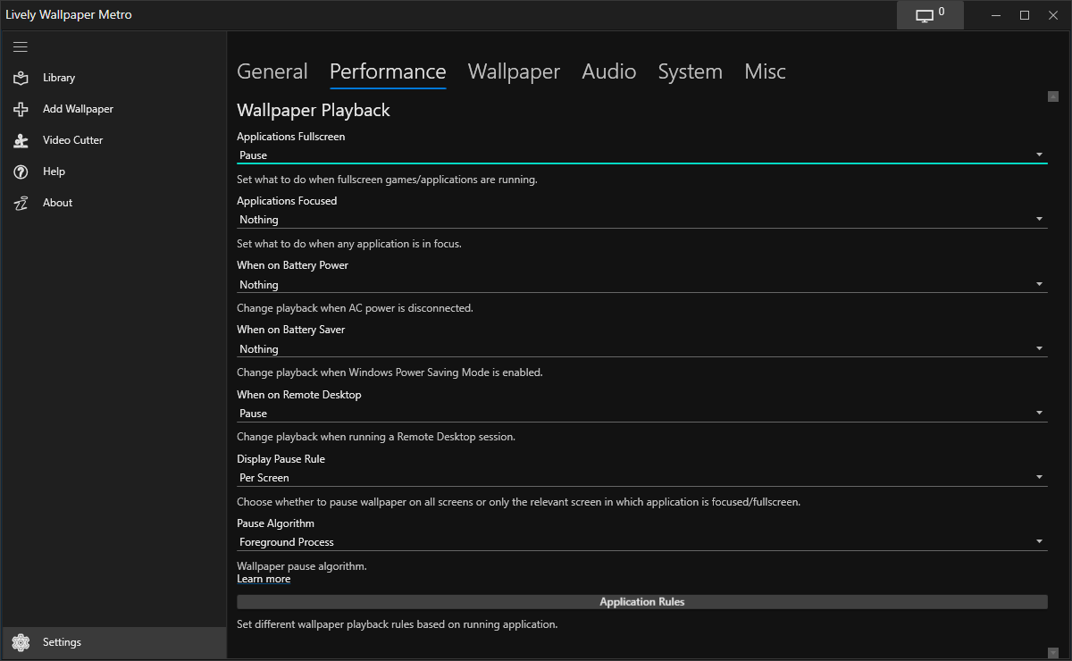
Task: Click the monitor display count icon
Action: point(925,15)
